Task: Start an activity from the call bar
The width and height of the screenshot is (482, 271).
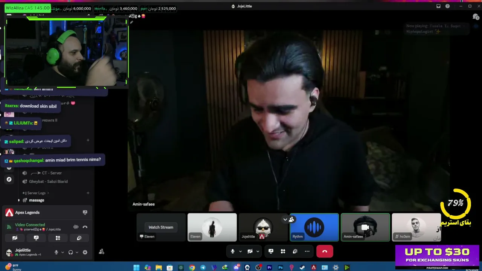Action: click(283, 251)
